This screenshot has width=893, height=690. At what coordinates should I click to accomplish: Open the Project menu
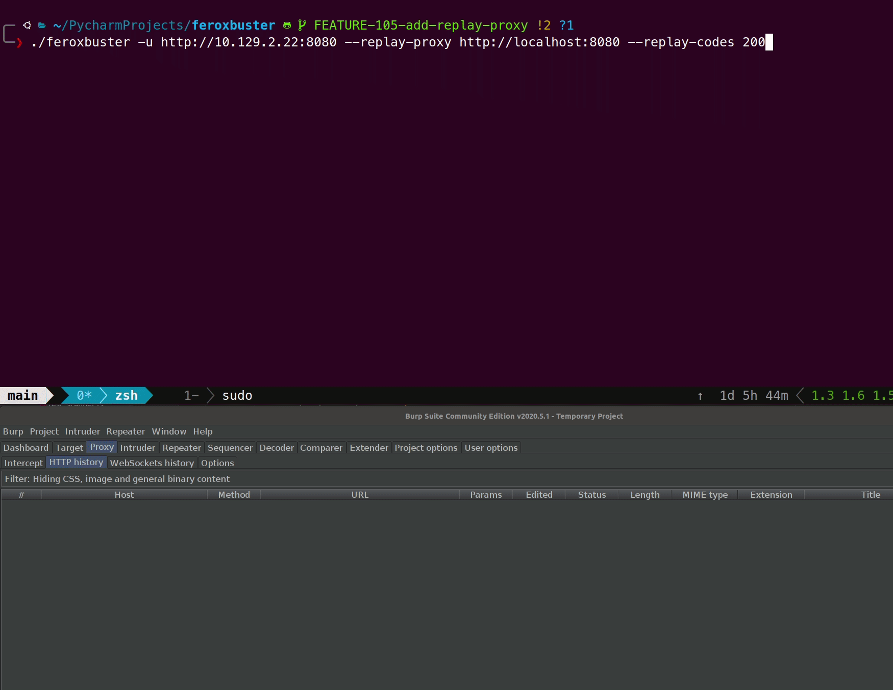[x=44, y=431]
